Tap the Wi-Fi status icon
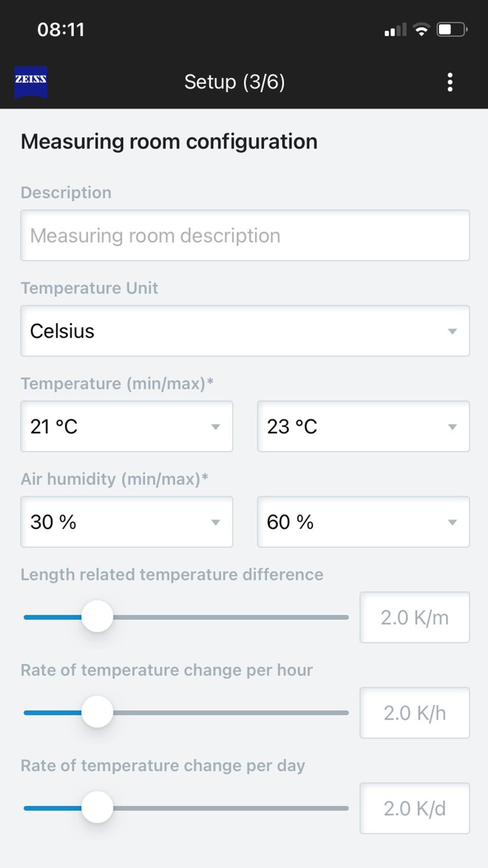Image resolution: width=488 pixels, height=868 pixels. pos(422,29)
